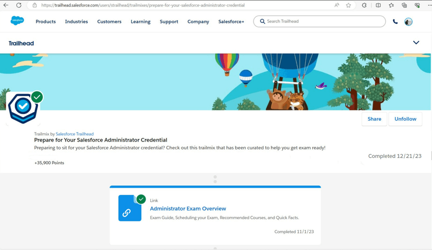The height and width of the screenshot is (250, 432).
Task: Click the browser extensions icon
Action: tap(364, 5)
